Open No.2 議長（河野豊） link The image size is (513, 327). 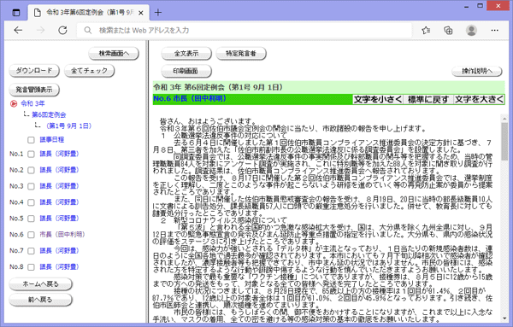(x=59, y=170)
